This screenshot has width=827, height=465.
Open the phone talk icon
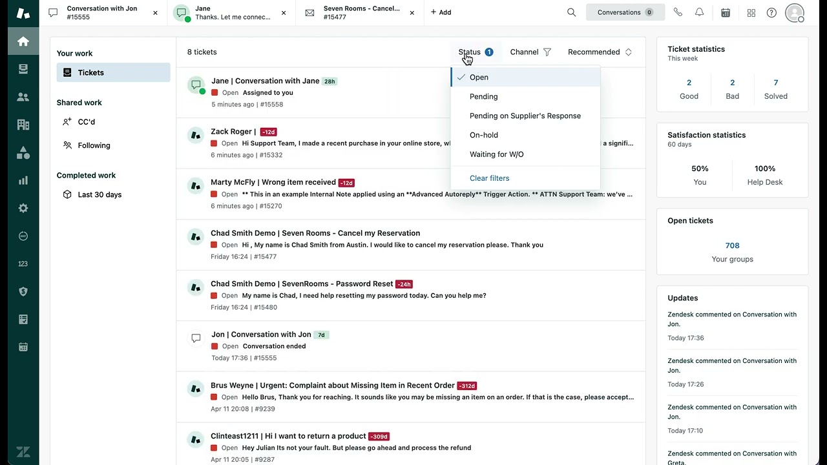(678, 12)
